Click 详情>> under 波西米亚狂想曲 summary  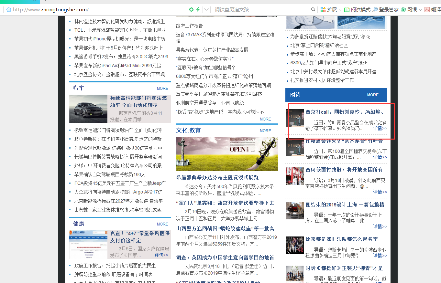380,256
